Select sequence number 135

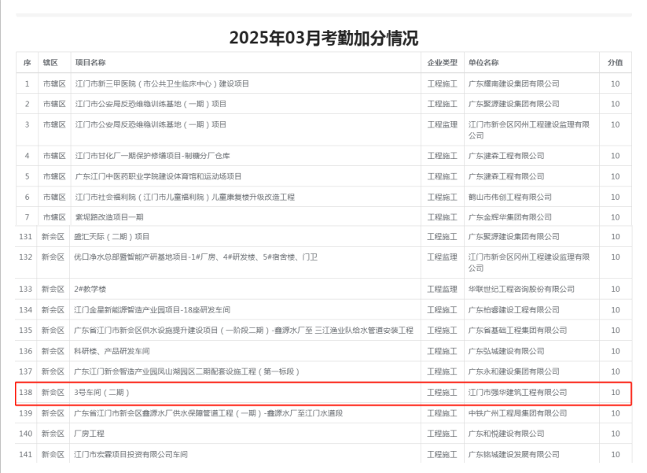(26, 331)
